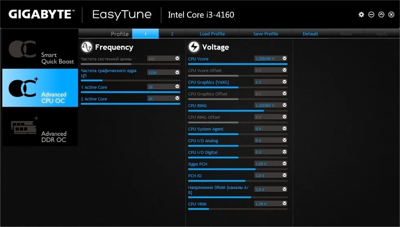Open the CPU I/O Analog dropdown
Viewport: 400px width, 227px height.
tap(284, 140)
